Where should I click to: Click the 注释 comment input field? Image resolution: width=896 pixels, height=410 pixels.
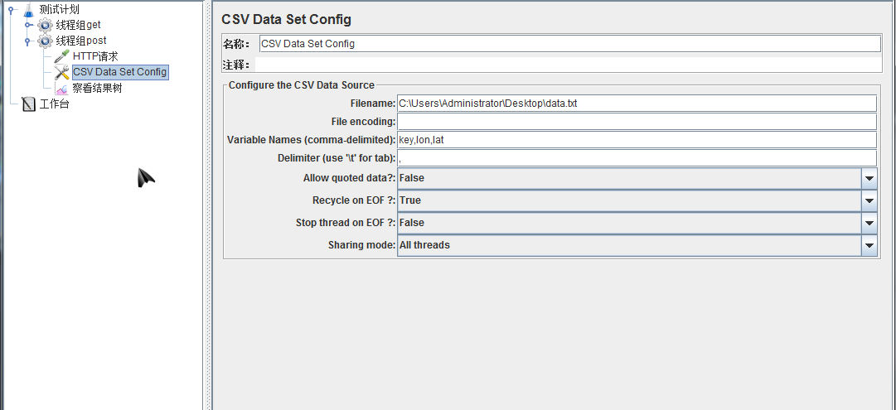[x=568, y=65]
